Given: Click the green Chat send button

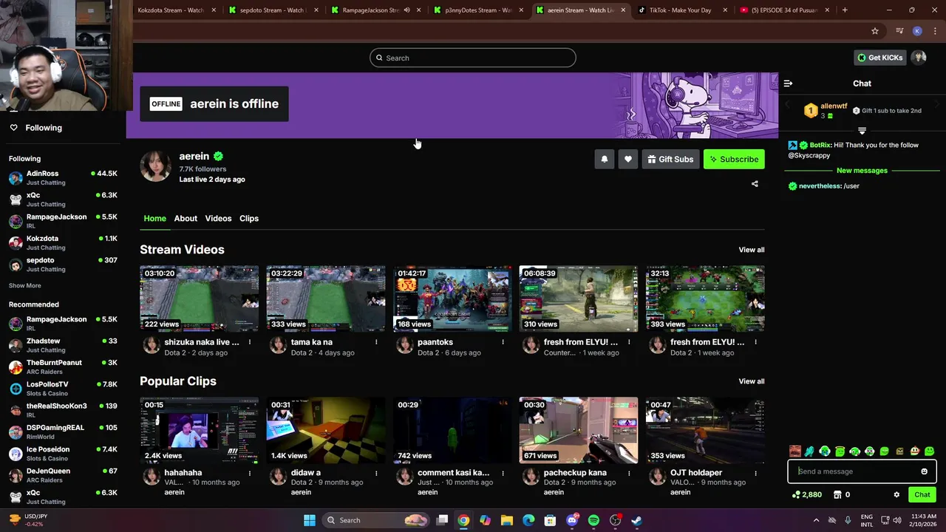Looking at the screenshot, I should (x=922, y=495).
